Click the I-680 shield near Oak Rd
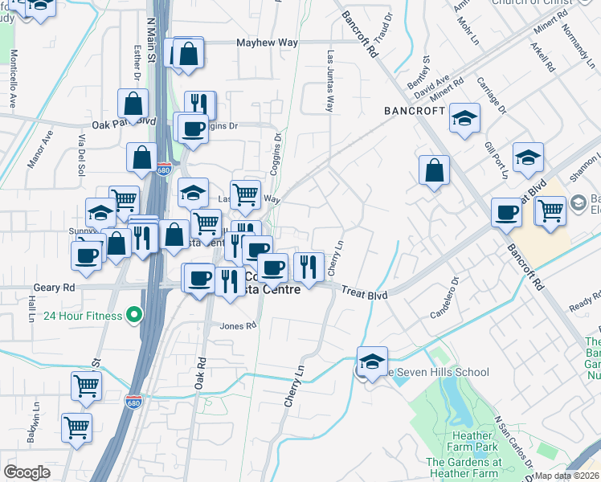The image size is (601, 482). pos(133,401)
